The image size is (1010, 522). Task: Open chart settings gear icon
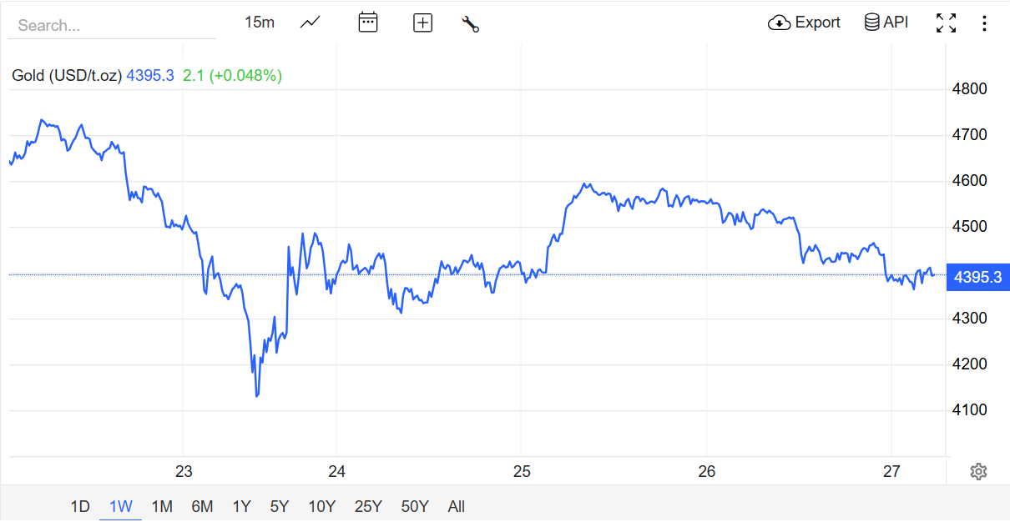coord(978,472)
